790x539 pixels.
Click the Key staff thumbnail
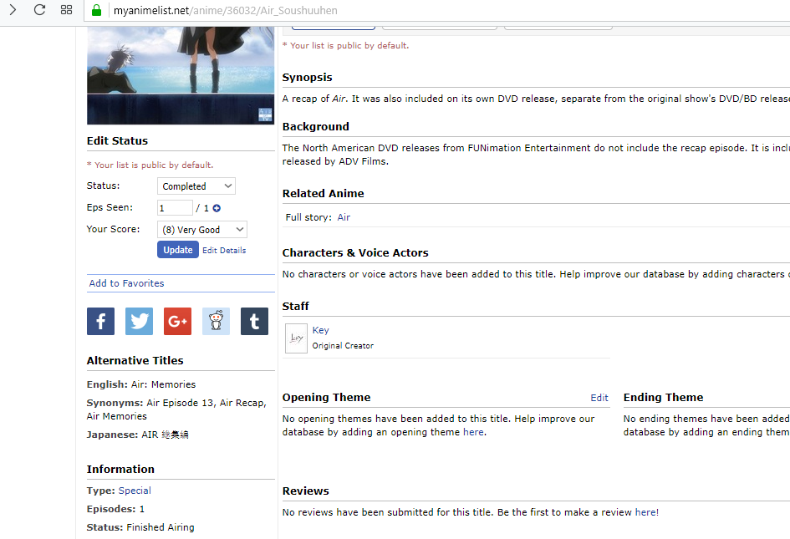click(296, 338)
